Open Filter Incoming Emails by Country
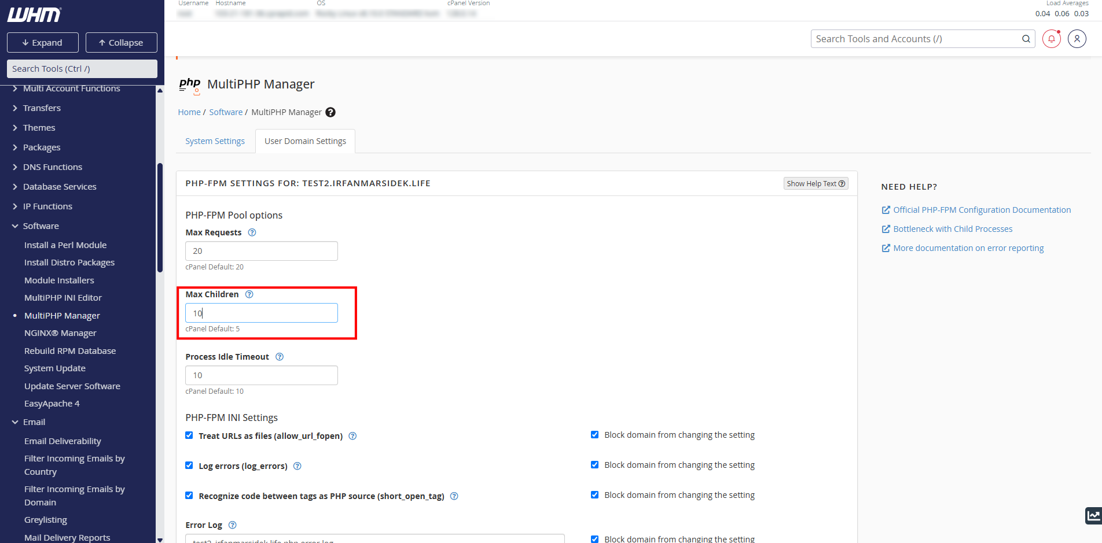The height and width of the screenshot is (543, 1102). point(75,465)
